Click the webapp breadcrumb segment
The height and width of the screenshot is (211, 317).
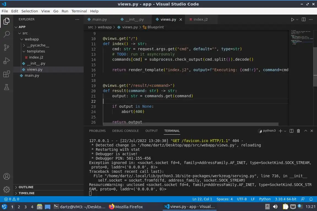pyautogui.click(x=105, y=27)
